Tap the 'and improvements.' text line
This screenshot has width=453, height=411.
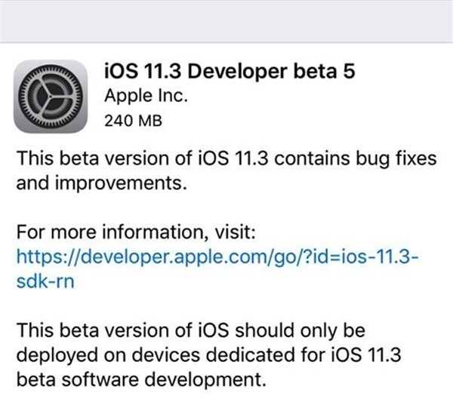[100, 182]
